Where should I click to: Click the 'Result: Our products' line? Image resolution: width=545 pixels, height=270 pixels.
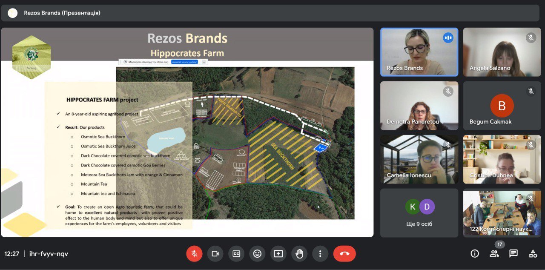85,127
